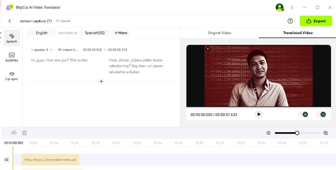Image resolution: width=336 pixels, height=170 pixels.
Task: Click the 00:20 mark on timeline ruler
Action: [220, 143]
